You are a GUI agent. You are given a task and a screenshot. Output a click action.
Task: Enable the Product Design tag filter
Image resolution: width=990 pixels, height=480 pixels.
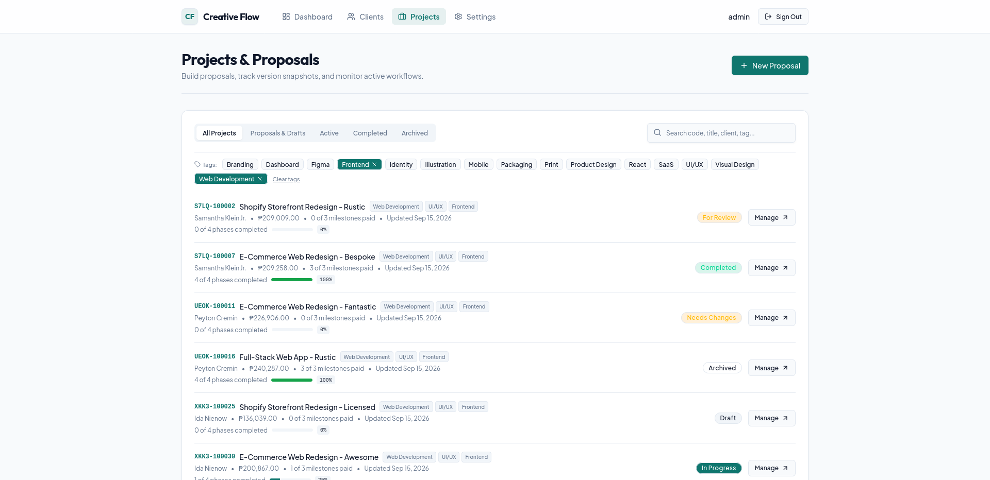593,164
